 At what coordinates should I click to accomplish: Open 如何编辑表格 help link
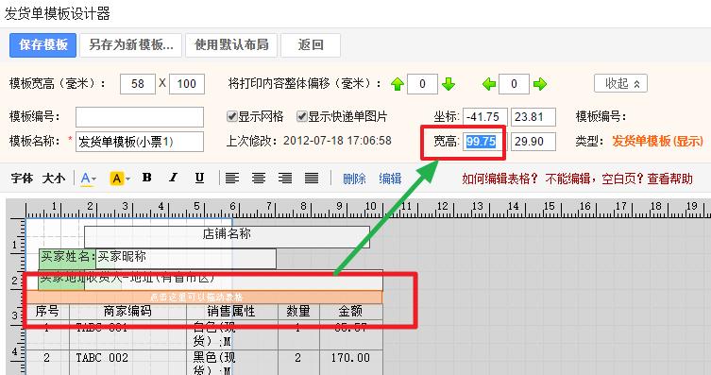point(500,179)
